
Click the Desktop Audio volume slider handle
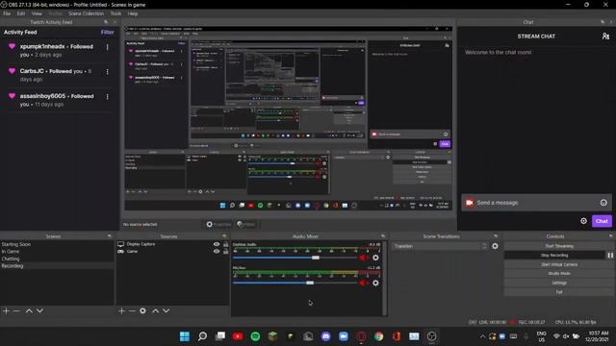316,258
